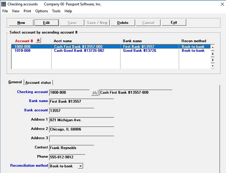Click the account description field
The width and height of the screenshot is (226, 173).
tap(136, 93)
